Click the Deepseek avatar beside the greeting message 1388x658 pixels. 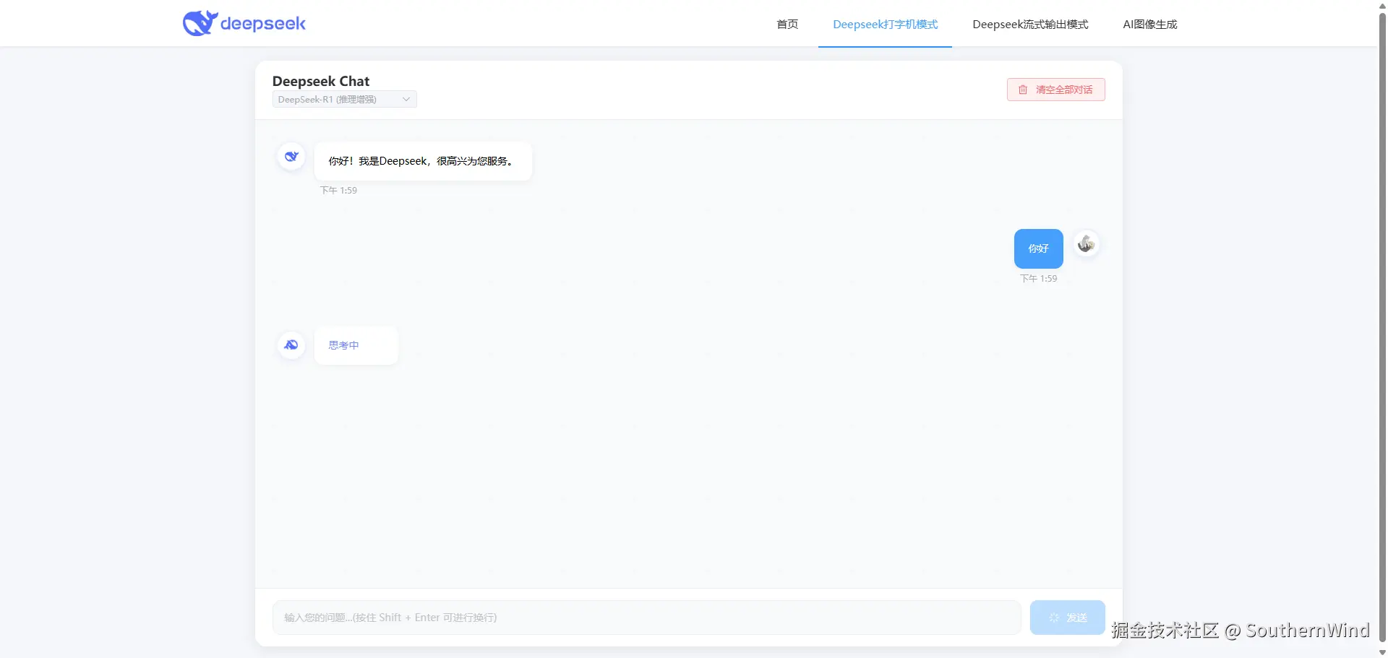pyautogui.click(x=291, y=156)
